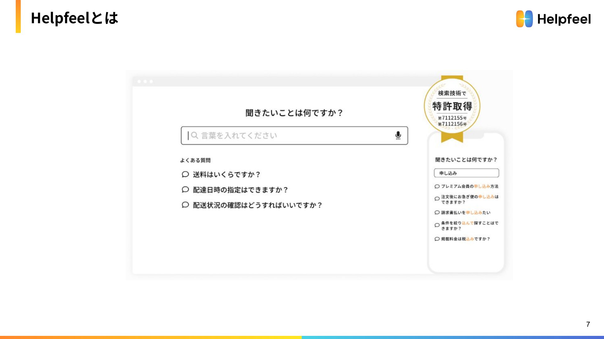Image resolution: width=604 pixels, height=339 pixels.
Task: Click speech bubble icon beside 送料はいくらですか
Action: coord(185,174)
